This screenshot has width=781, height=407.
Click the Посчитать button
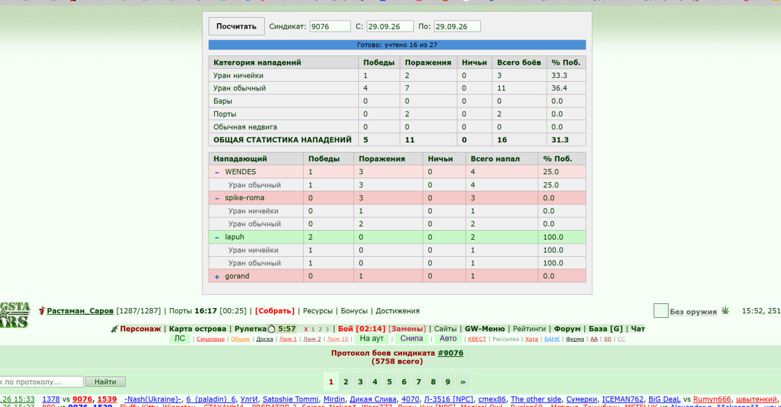[236, 26]
